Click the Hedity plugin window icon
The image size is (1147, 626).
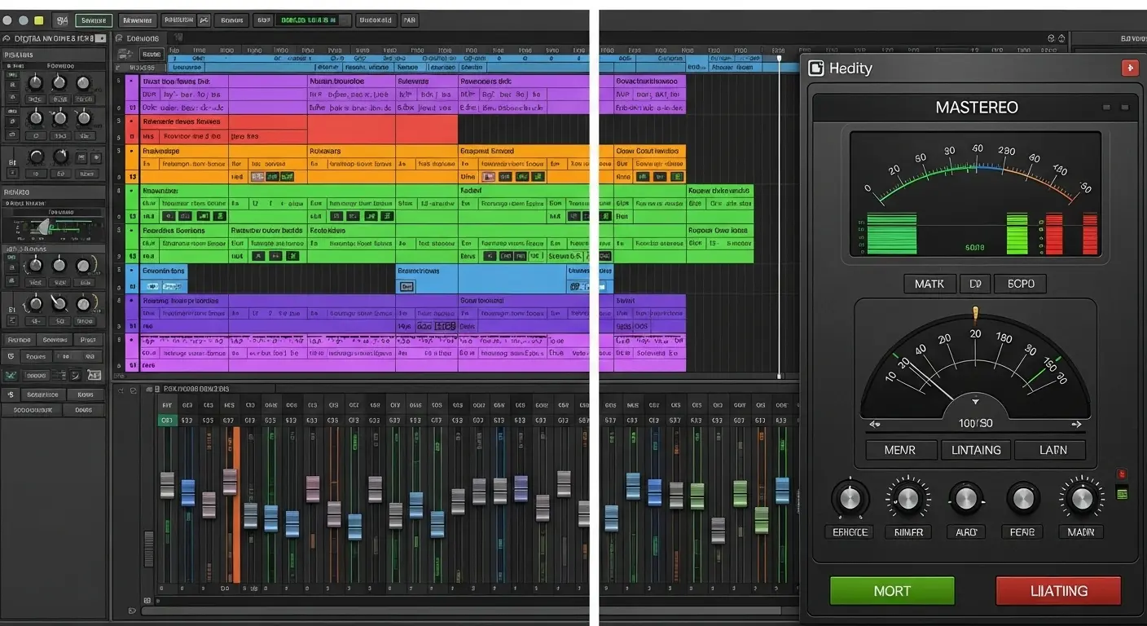pos(816,68)
